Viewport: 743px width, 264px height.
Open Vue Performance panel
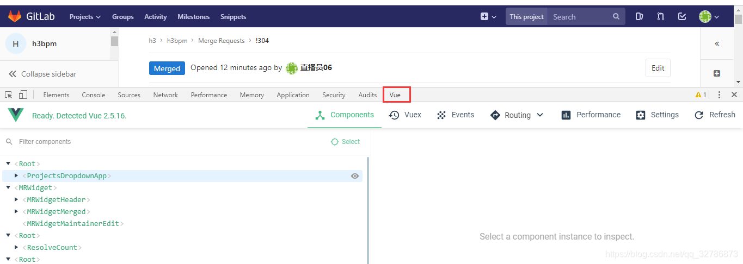click(x=591, y=115)
